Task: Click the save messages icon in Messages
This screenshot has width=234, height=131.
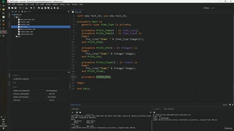Action: (x=77, y=112)
